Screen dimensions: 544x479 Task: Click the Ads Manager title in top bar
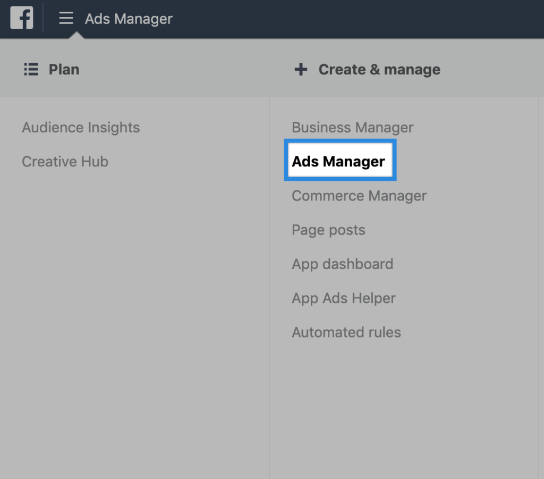pos(129,19)
